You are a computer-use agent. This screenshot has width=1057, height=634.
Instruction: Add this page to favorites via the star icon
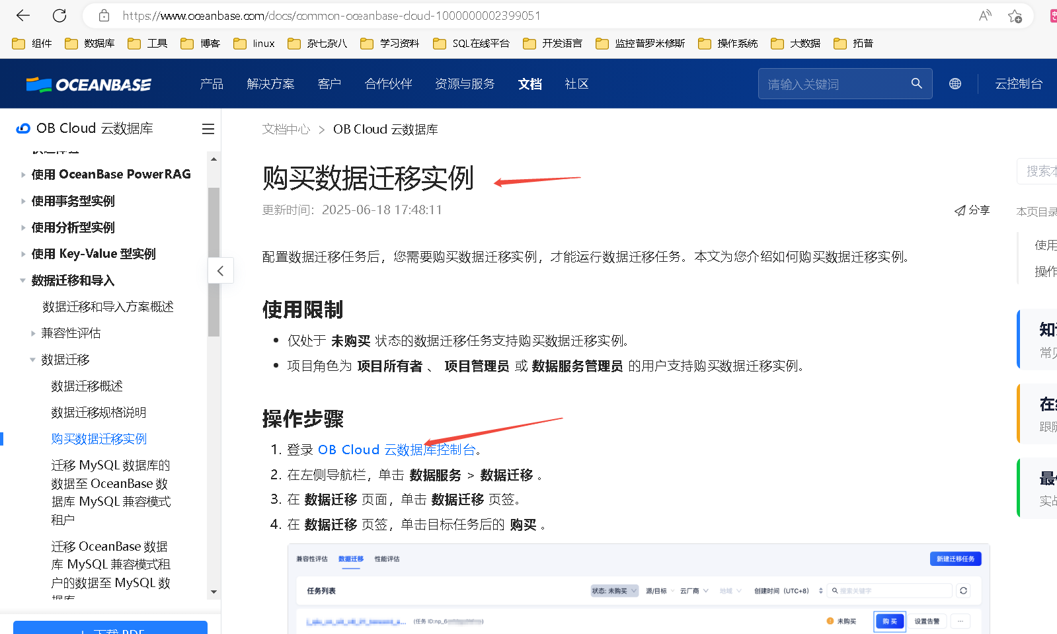point(1015,16)
